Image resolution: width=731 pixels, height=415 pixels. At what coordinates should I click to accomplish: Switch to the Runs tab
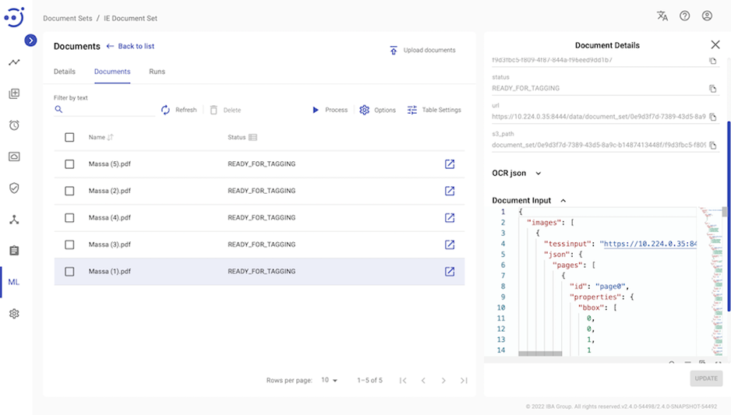point(157,72)
